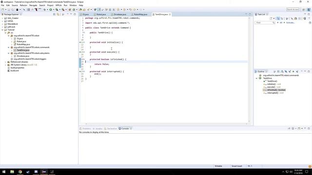
Task: Open the File menu
Action: pos(2,5)
